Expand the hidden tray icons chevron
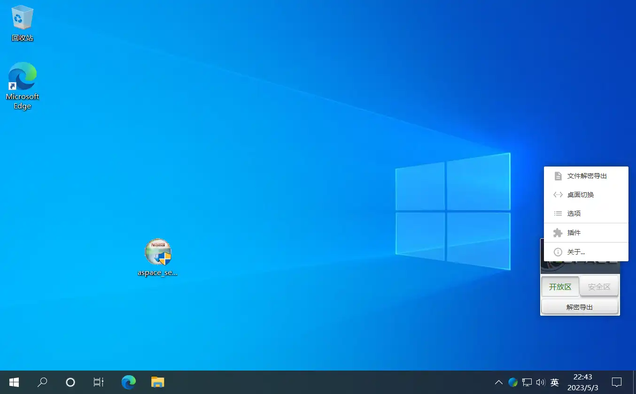The width and height of the screenshot is (636, 394). 499,382
